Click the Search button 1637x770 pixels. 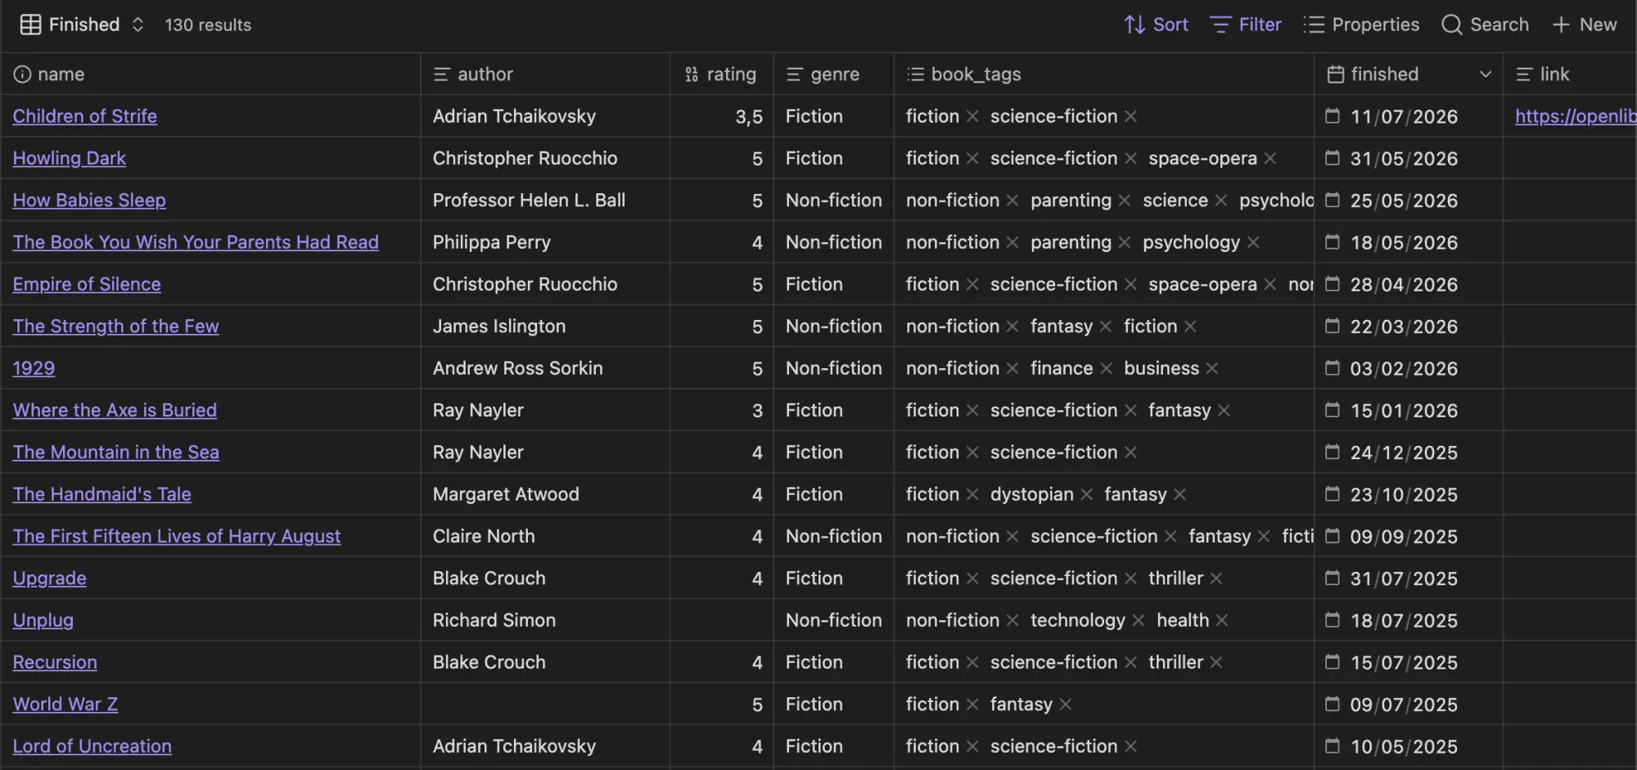[x=1485, y=25]
